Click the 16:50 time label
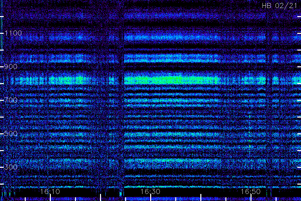This screenshot has width=301, height=201. point(250,192)
